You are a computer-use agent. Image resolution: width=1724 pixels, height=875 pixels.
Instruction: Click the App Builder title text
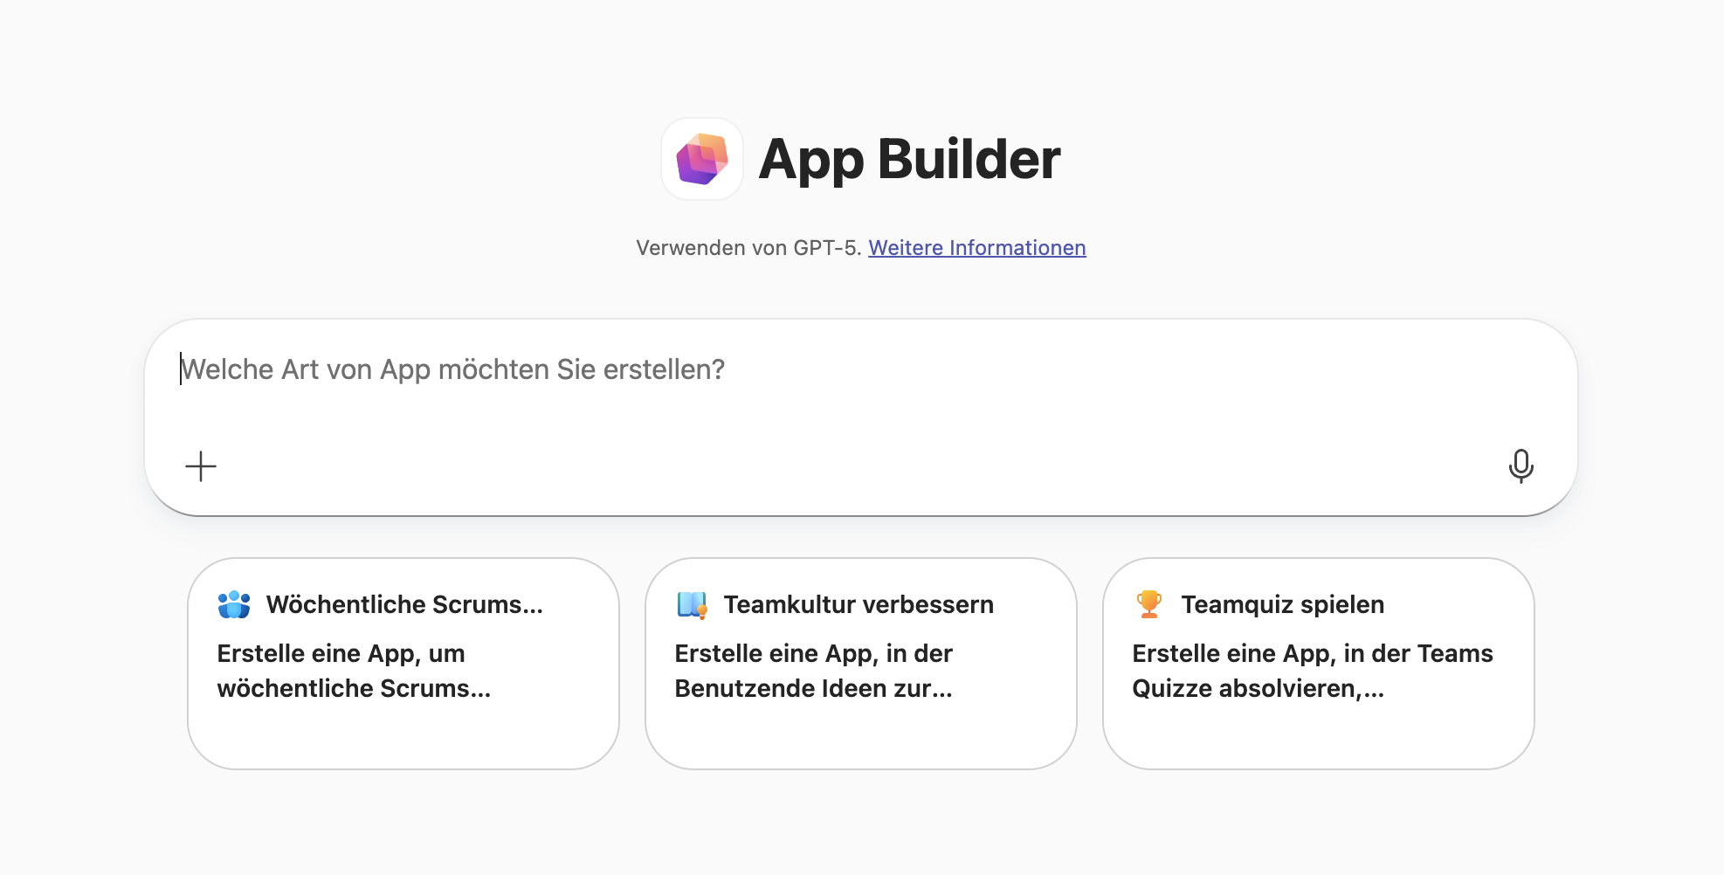pyautogui.click(x=909, y=159)
